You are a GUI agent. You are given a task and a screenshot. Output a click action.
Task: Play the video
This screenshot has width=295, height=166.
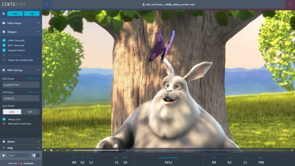[45, 150]
